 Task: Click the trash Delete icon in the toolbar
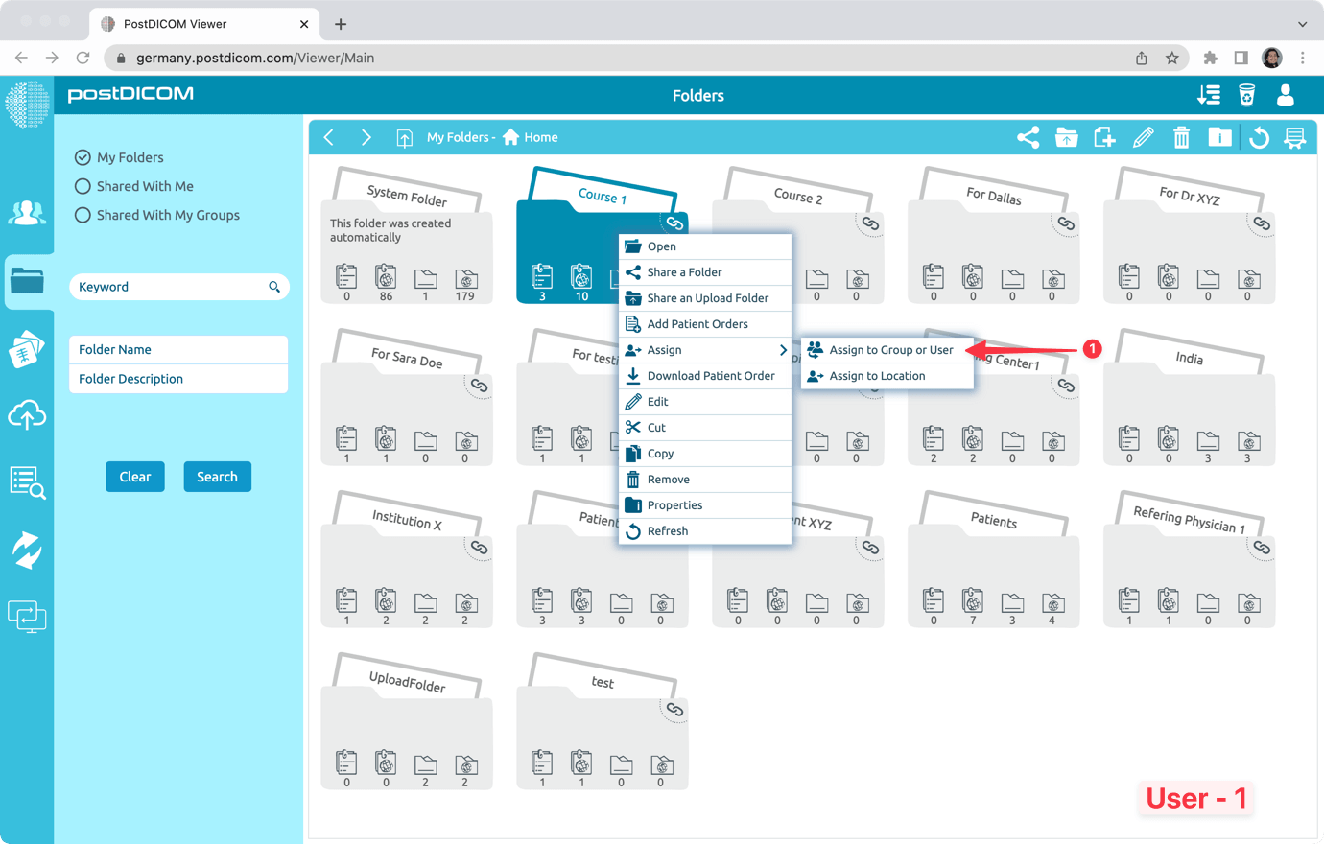point(1181,137)
